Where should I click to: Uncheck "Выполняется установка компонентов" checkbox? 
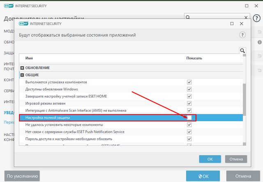click(189, 82)
